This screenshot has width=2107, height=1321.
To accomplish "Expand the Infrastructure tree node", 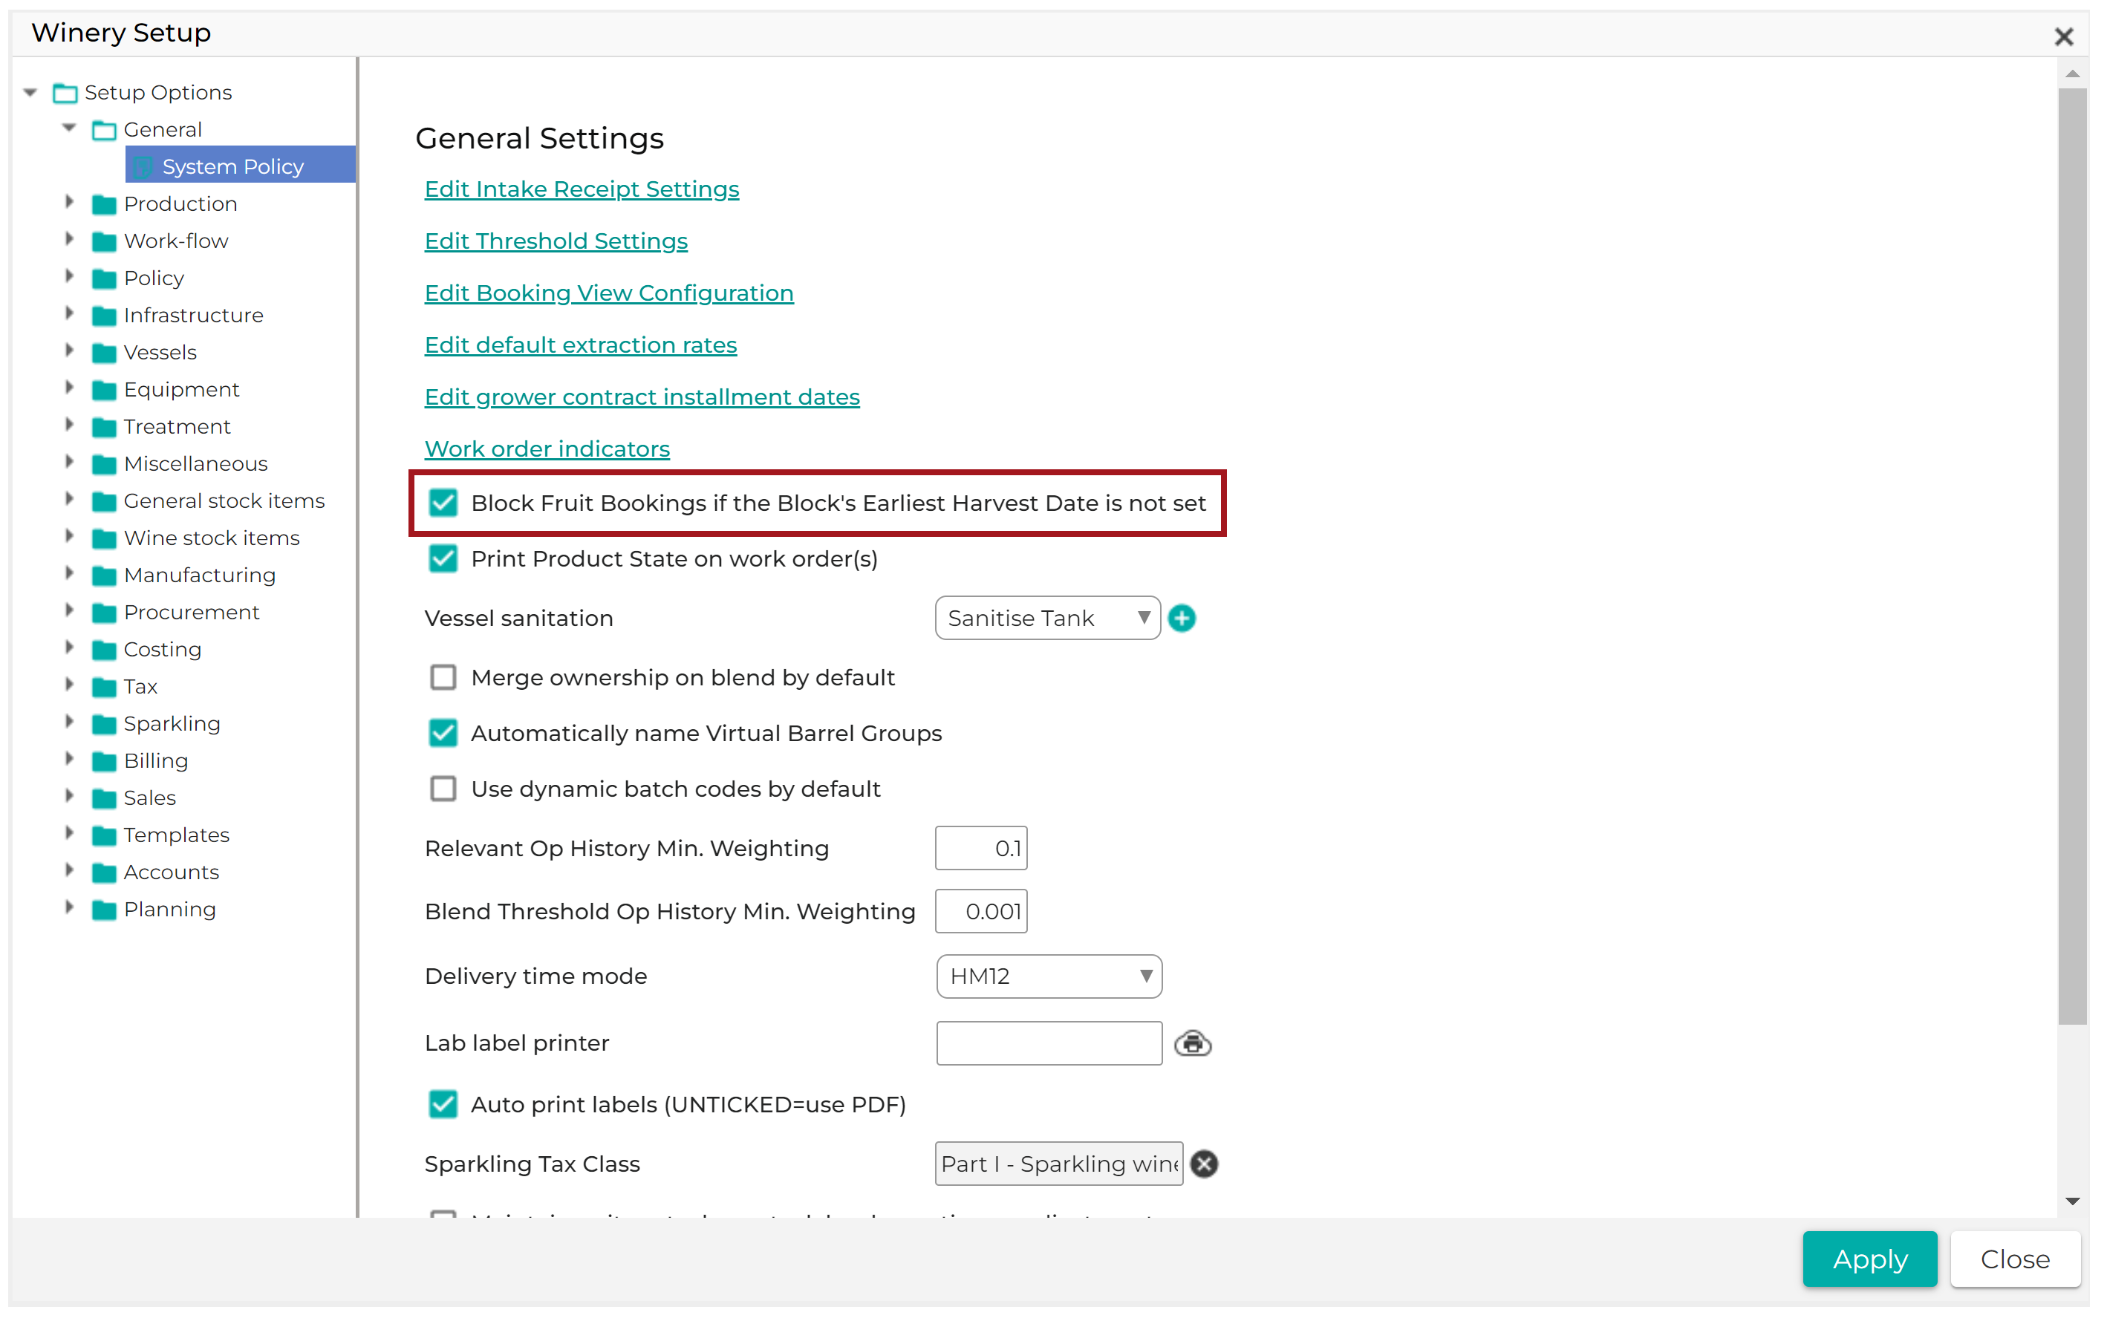I will click(69, 313).
